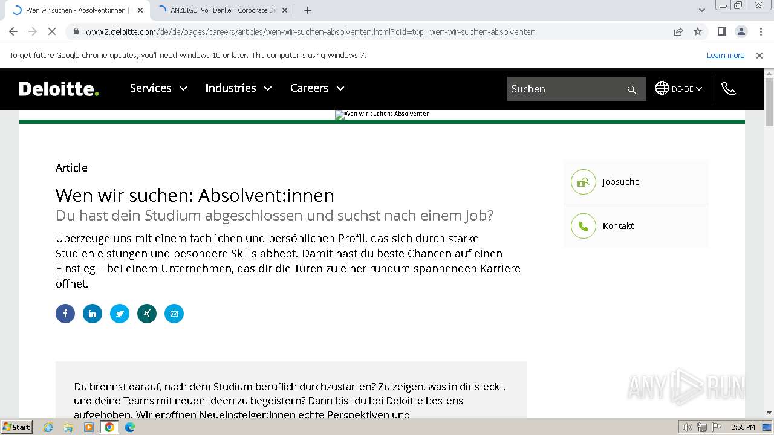Open Chrome three-dot menu
The image size is (774, 435).
761,31
